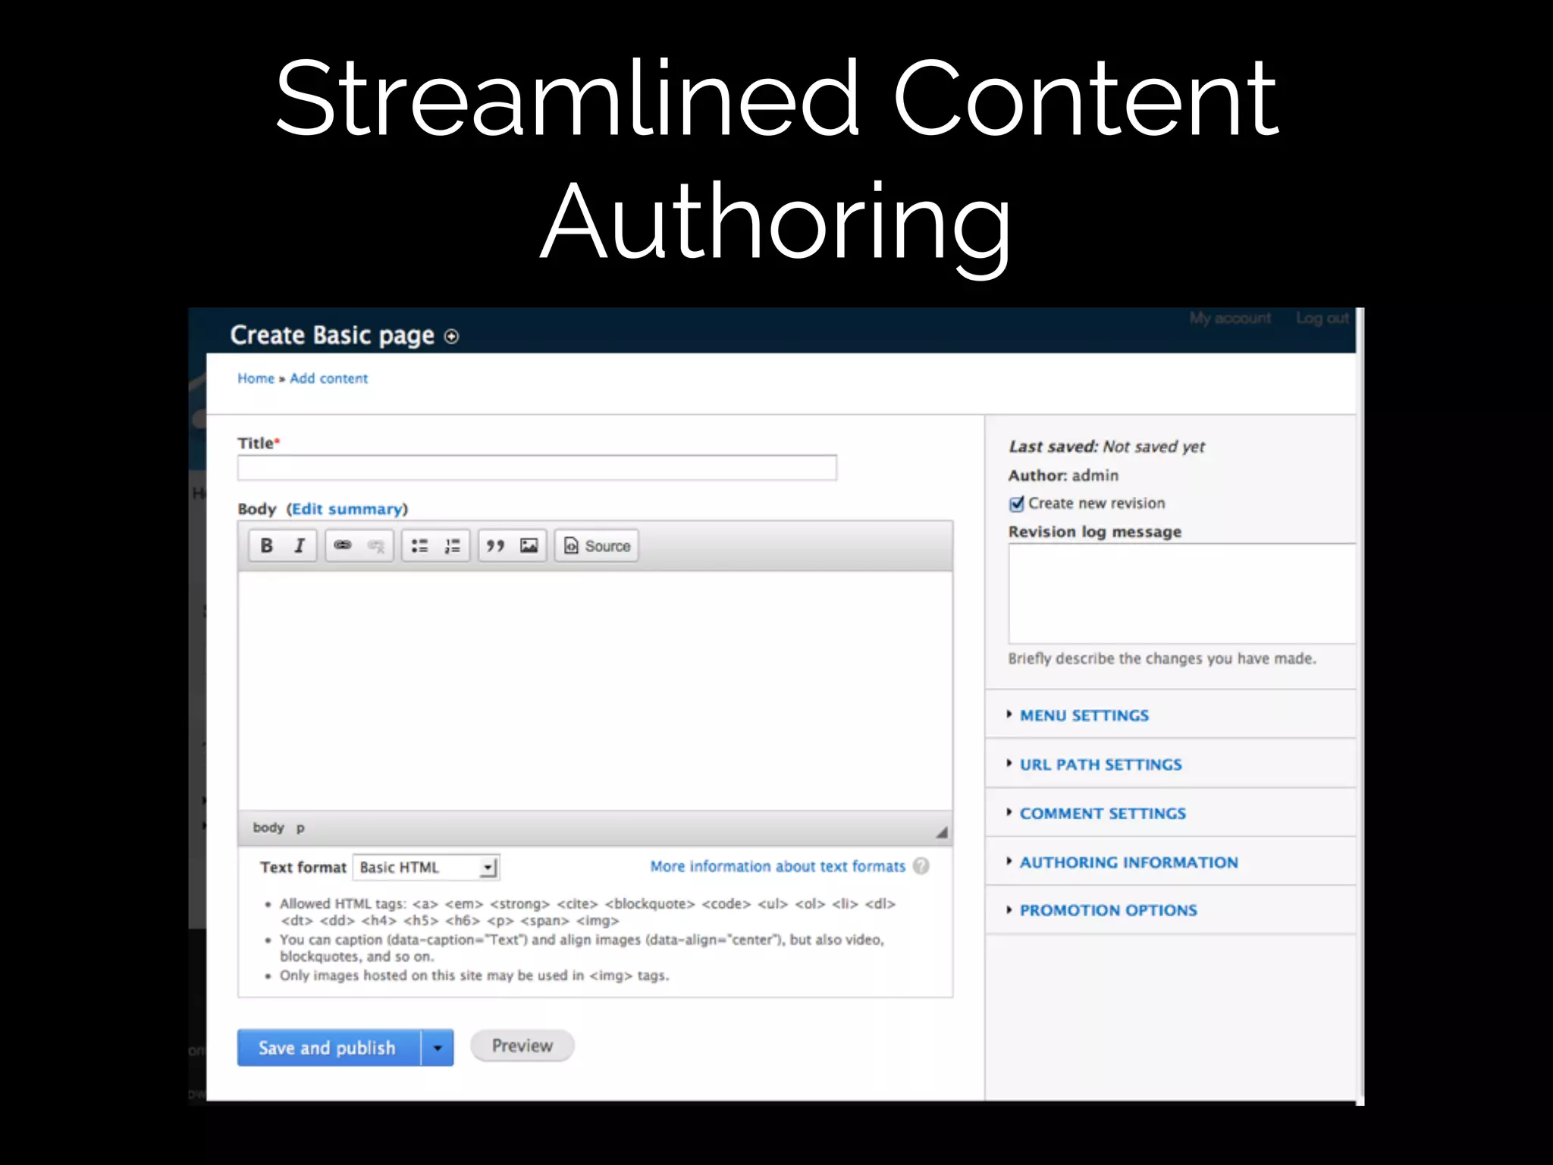Expand Authoring Information section
This screenshot has height=1165, width=1553.
coord(1128,862)
